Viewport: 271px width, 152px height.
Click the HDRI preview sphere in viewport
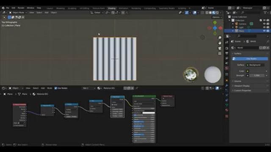pyautogui.click(x=191, y=75)
